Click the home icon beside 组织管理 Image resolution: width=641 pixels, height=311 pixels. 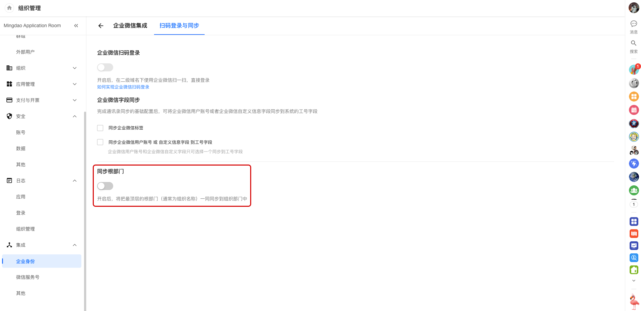coord(9,8)
